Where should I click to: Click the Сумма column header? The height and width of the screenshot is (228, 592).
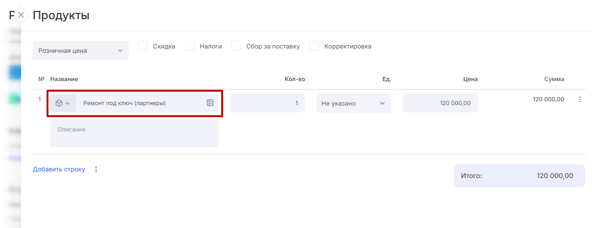[x=554, y=79]
